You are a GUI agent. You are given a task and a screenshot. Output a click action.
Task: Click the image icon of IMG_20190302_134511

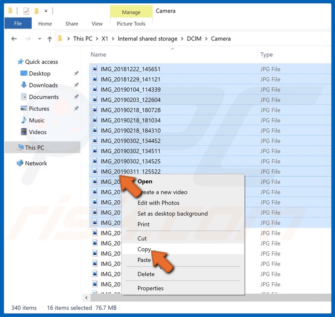[x=95, y=151]
